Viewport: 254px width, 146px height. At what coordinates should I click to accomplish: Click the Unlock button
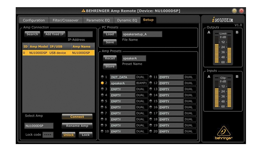tap(68, 135)
